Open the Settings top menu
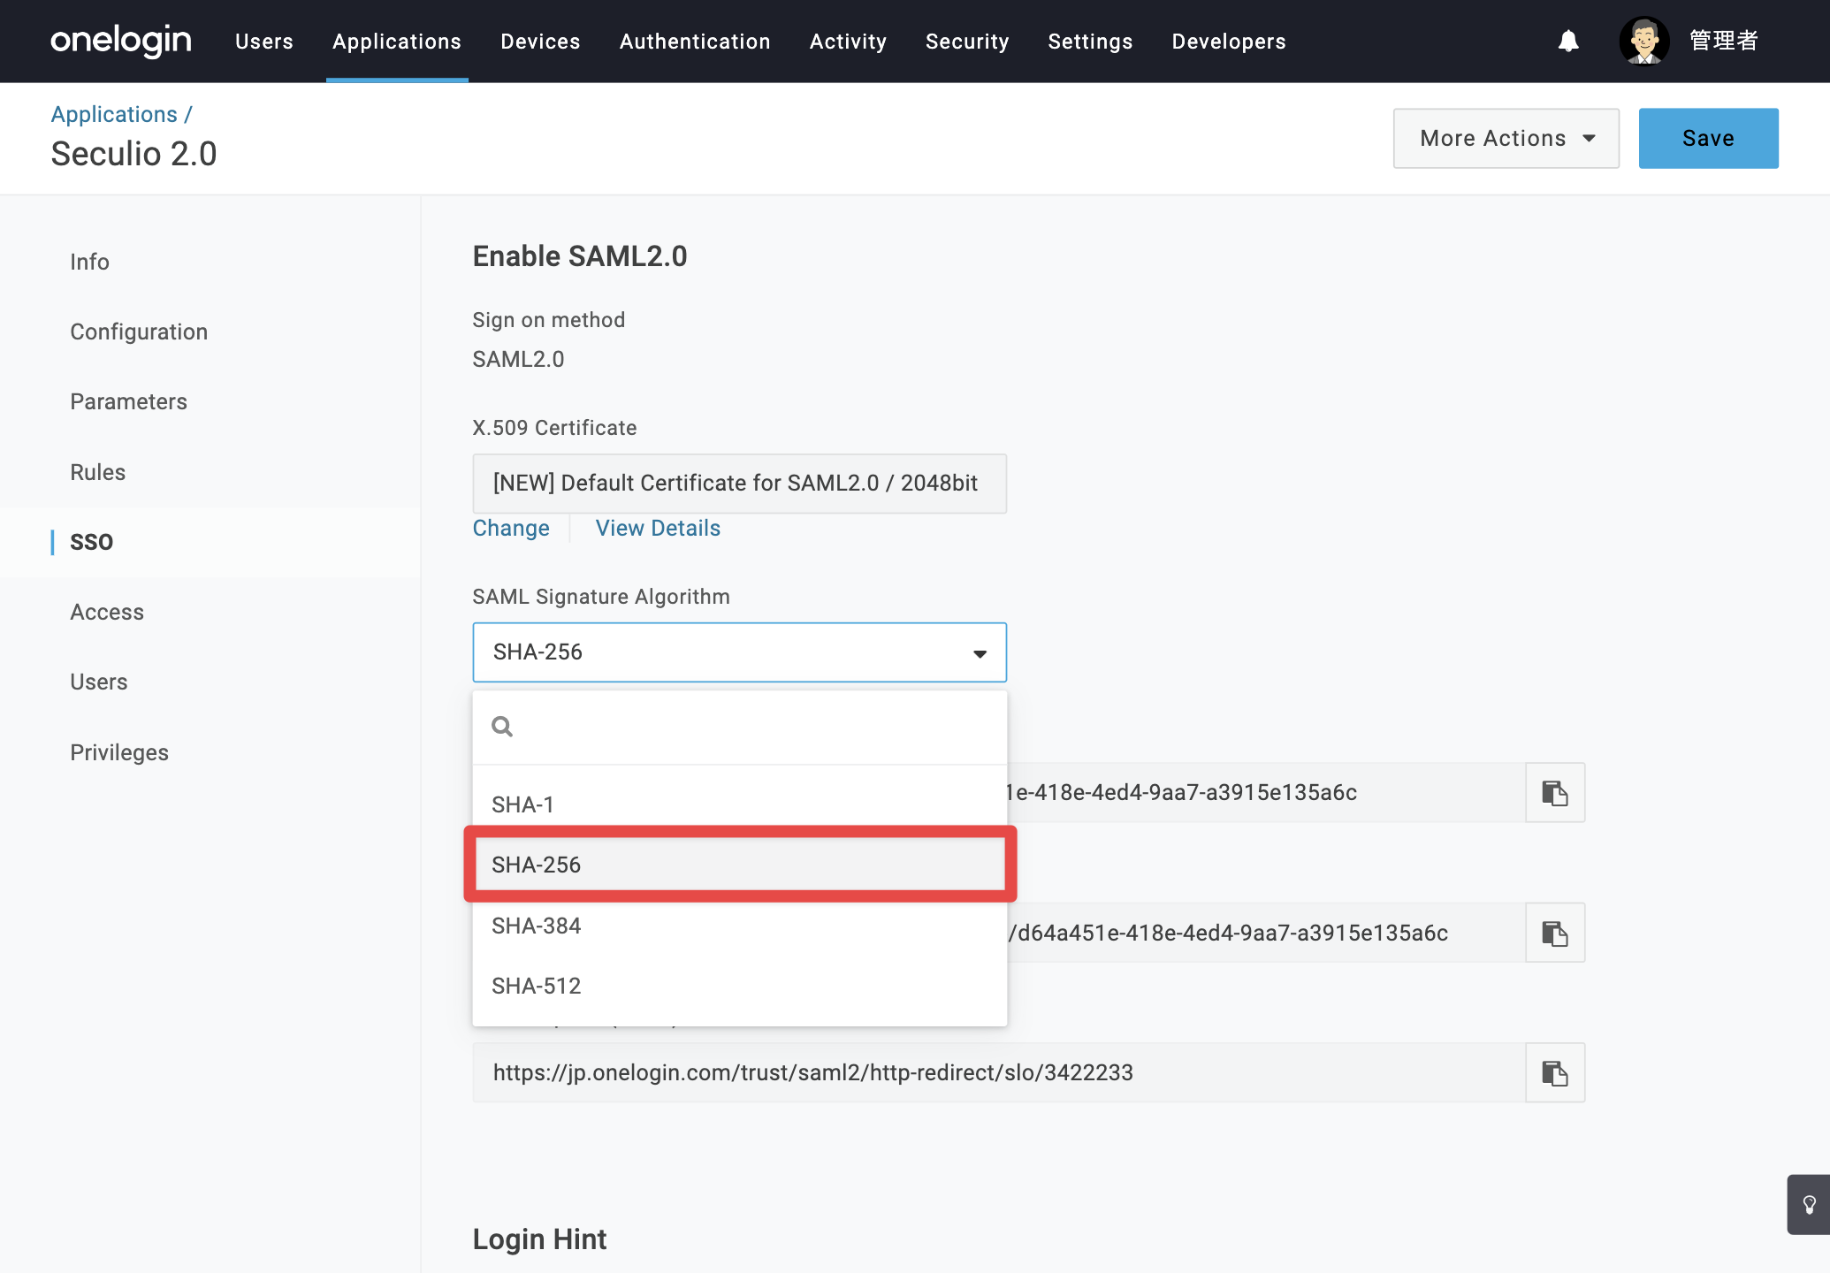The width and height of the screenshot is (1830, 1273). pos(1090,42)
